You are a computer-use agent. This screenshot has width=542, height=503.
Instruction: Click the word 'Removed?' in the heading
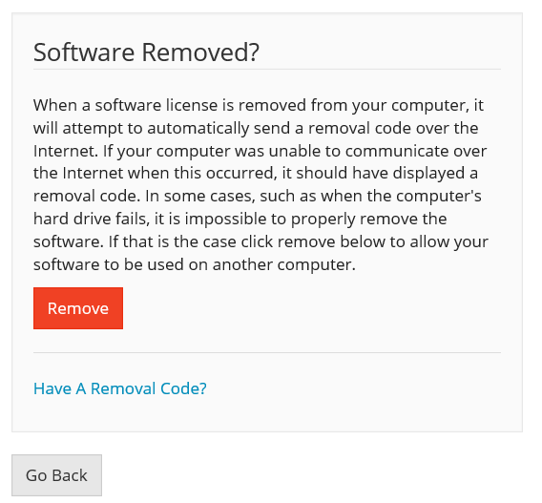pyautogui.click(x=200, y=52)
